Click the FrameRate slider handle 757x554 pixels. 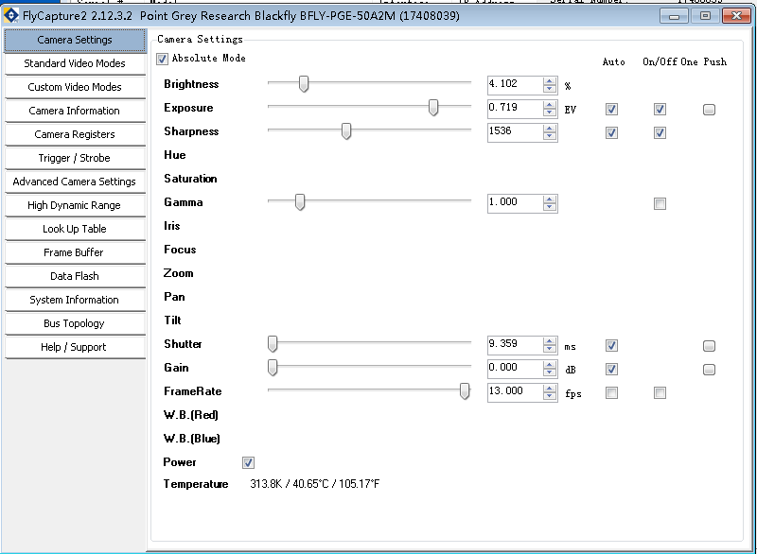coord(465,391)
